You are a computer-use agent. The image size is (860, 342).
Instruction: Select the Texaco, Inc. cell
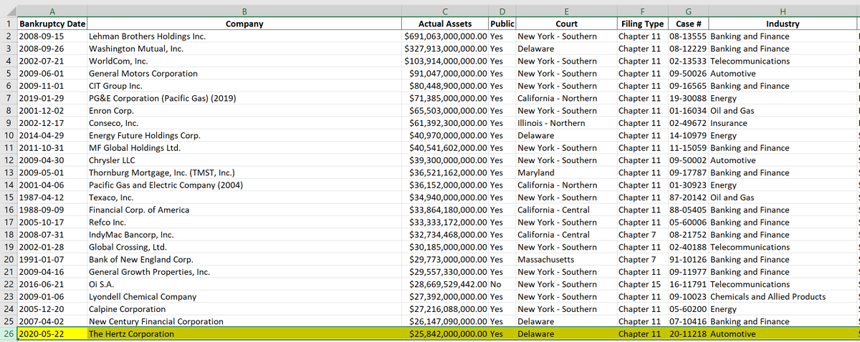[x=244, y=197]
